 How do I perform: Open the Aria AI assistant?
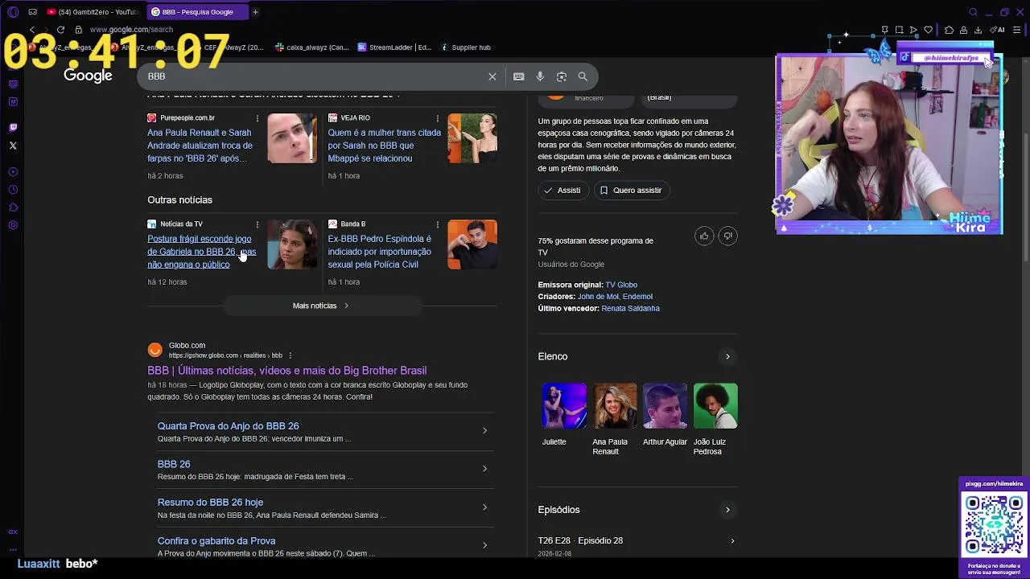[999, 30]
